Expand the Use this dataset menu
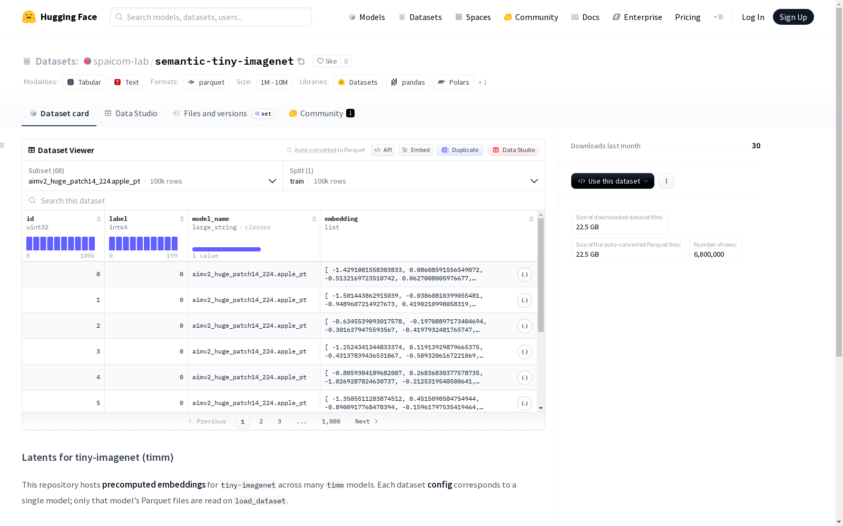This screenshot has height=526, width=843. tap(613, 181)
